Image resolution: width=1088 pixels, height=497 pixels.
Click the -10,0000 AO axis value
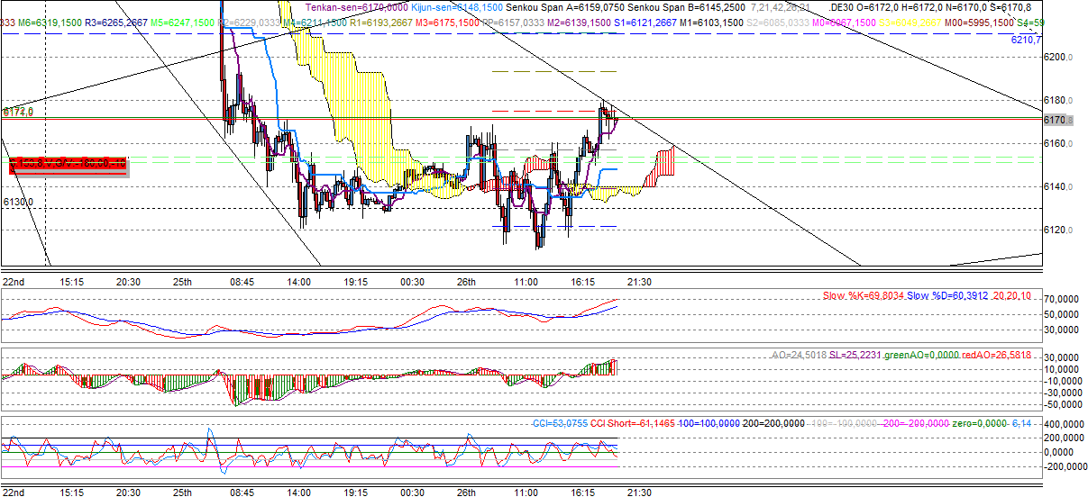click(1061, 380)
